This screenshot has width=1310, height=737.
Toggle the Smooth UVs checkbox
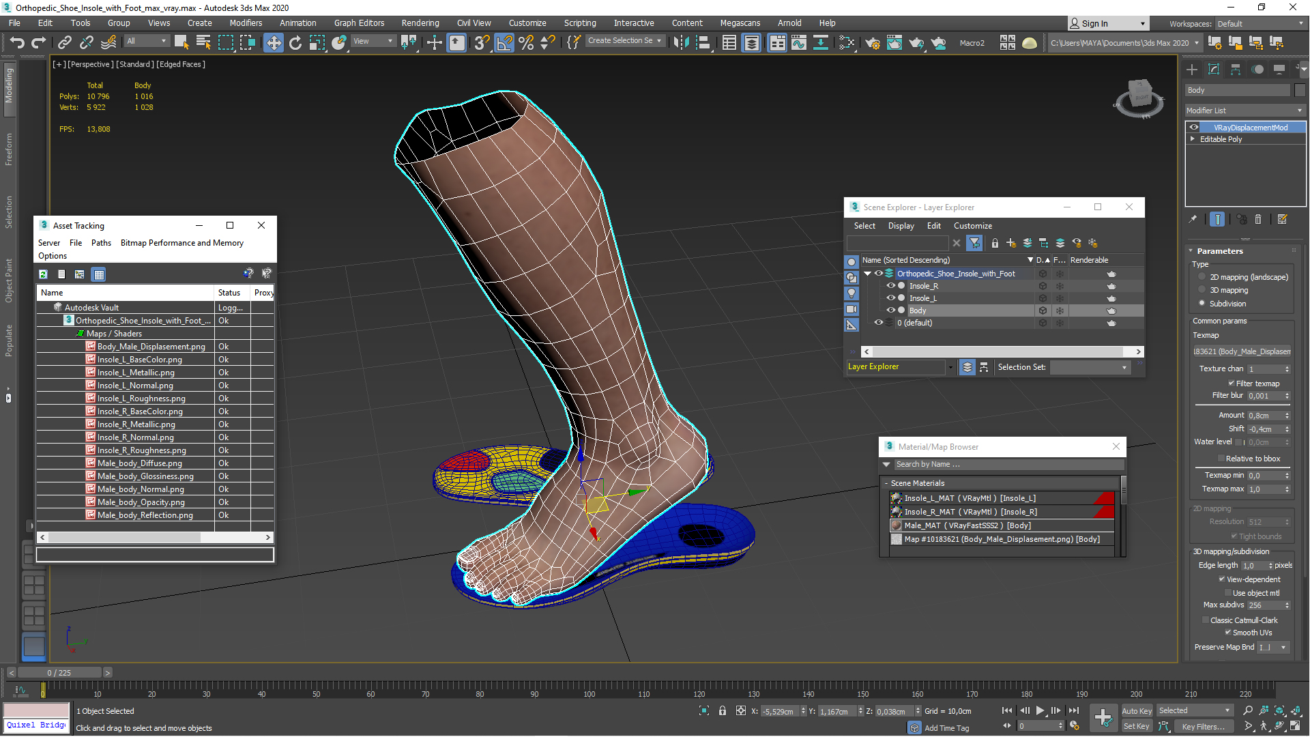tap(1228, 633)
